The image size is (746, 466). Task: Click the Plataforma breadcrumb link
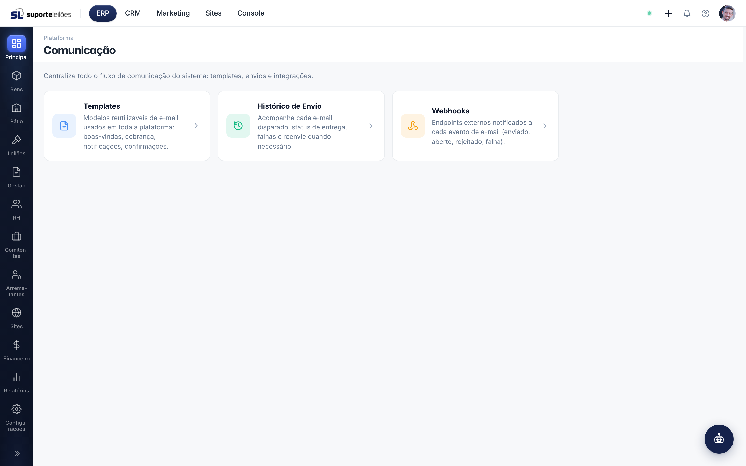pos(59,38)
